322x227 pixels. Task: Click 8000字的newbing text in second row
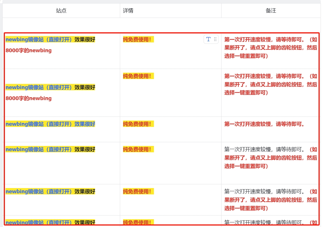29,98
